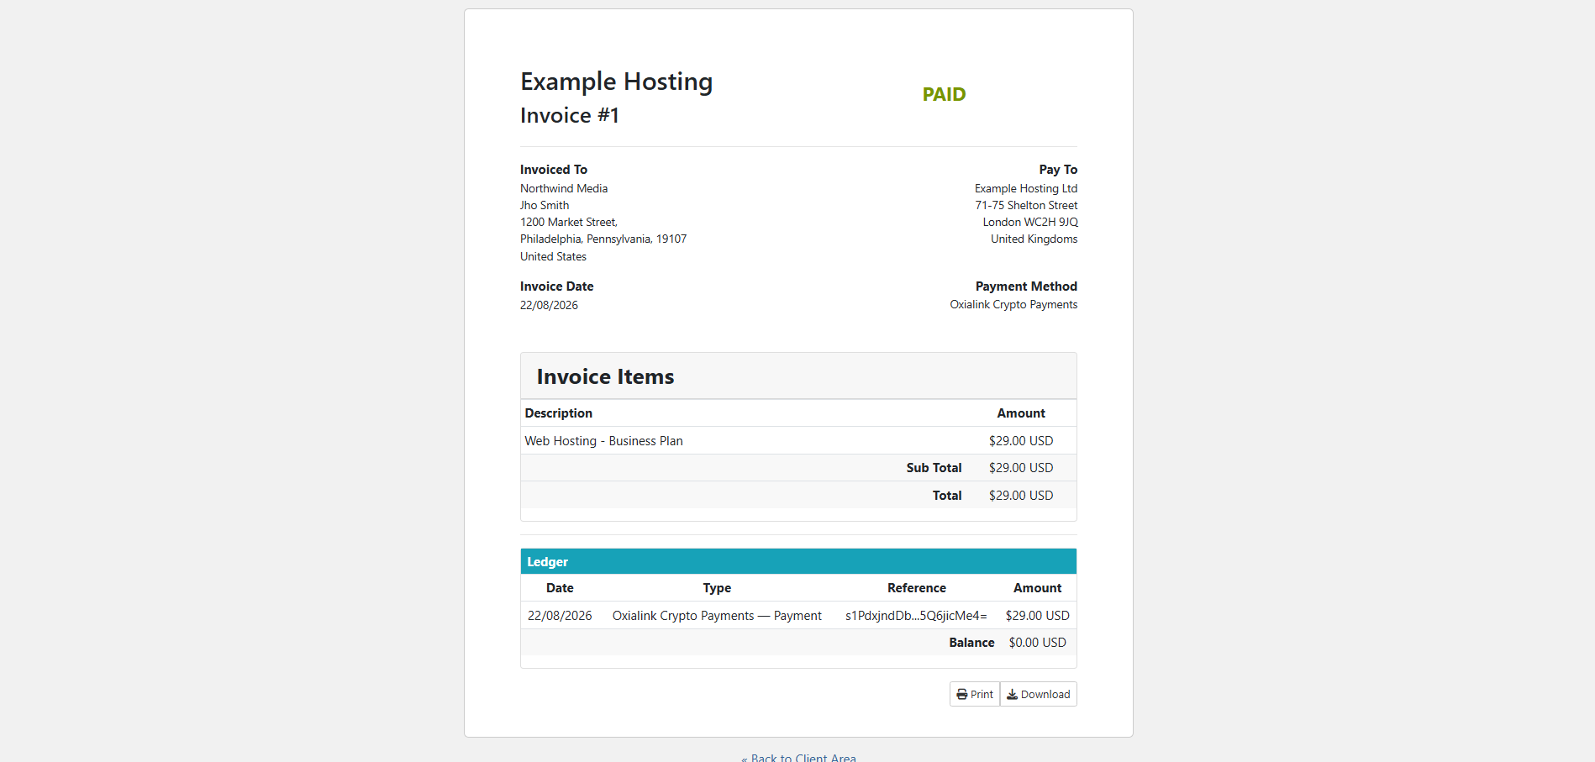
Task: Click the Download button
Action: (1039, 694)
